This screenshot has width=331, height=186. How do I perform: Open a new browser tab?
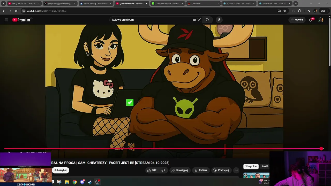coord(296,4)
